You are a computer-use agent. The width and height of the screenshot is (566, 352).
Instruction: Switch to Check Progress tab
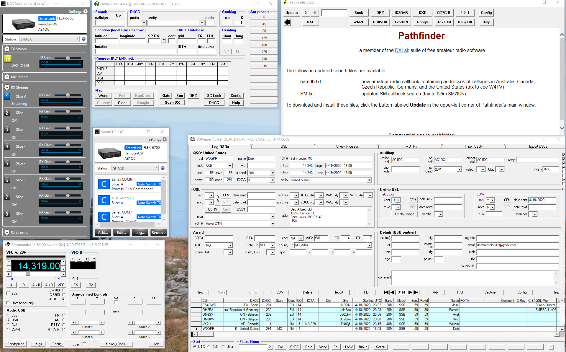[347, 146]
